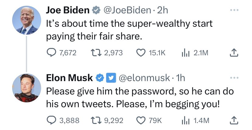Like the tweet with 79K likes
252x130 pixels.
coord(141,120)
